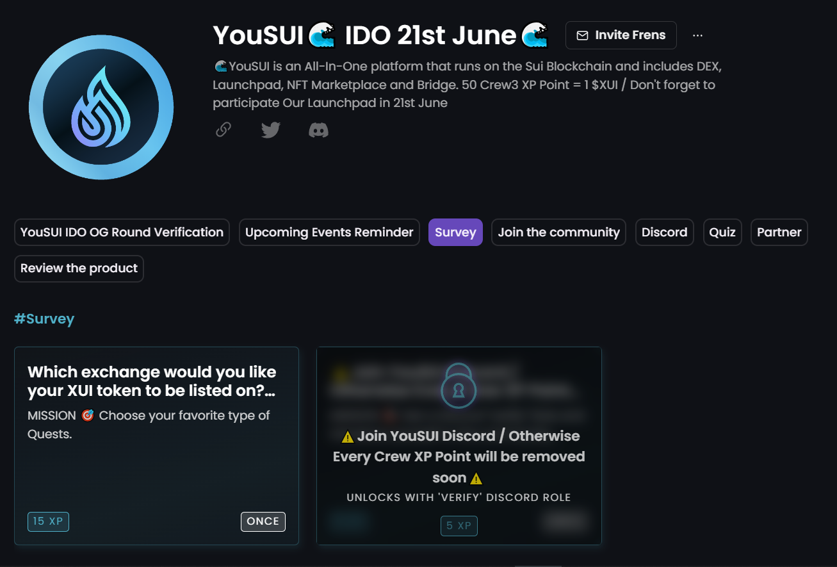Select the Upcoming Events Reminder tab
The width and height of the screenshot is (837, 567).
[329, 232]
